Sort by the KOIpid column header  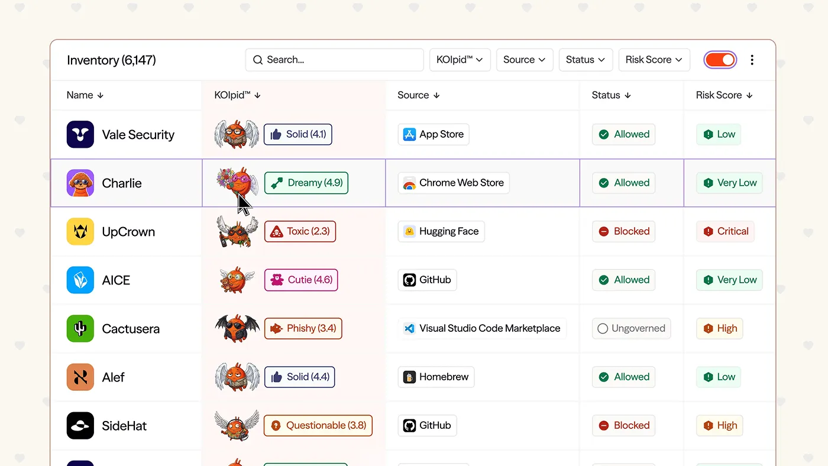[x=238, y=95]
